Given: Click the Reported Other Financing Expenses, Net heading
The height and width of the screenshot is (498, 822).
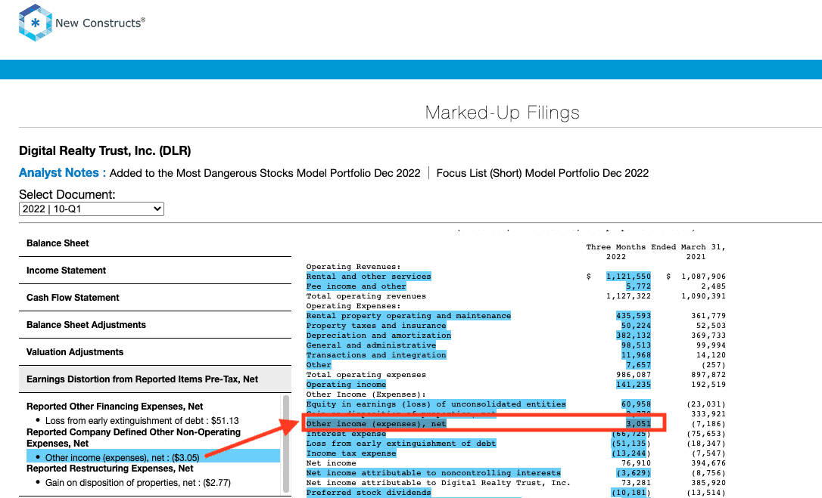Looking at the screenshot, I should click(115, 407).
